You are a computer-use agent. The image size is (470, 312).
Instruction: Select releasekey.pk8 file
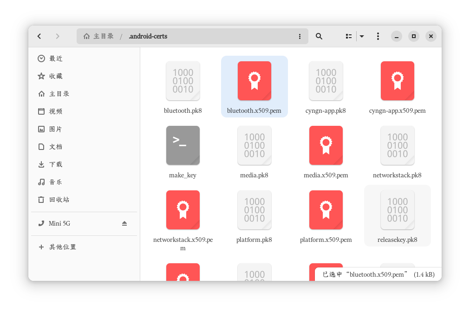398,216
